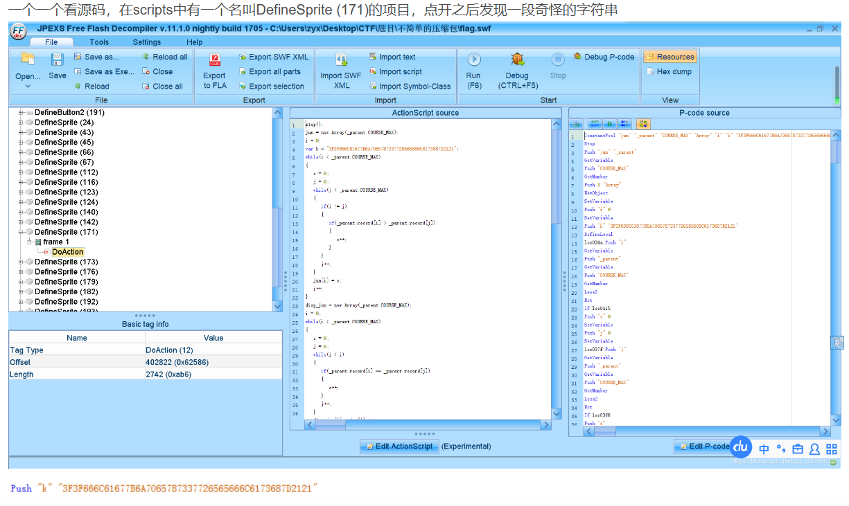Select DefineSprite (142) in the tree
This screenshot has width=849, height=506.
click(67, 222)
